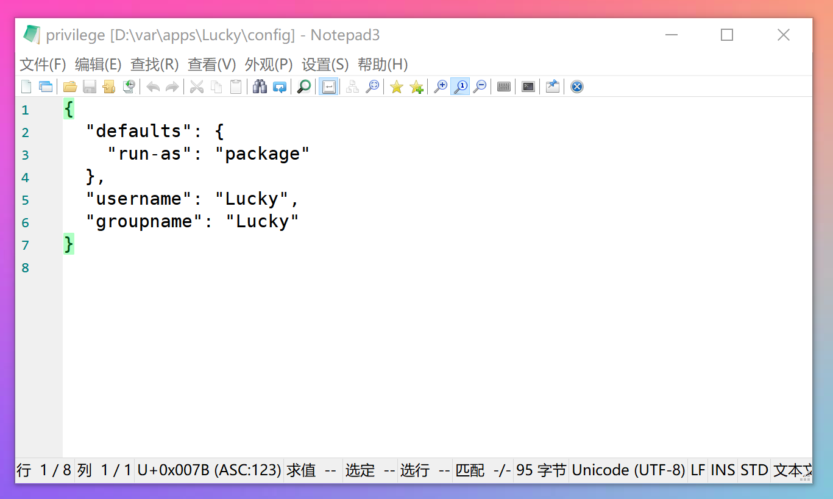This screenshot has width=833, height=499.
Task: Click line number 5 in the margin
Action: pyautogui.click(x=25, y=200)
